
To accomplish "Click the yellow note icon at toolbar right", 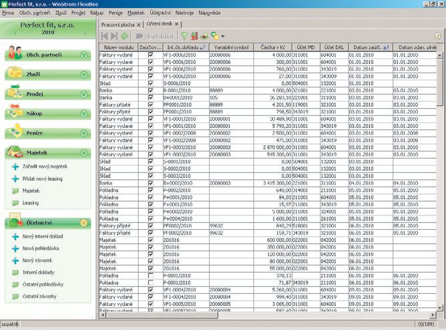I will [x=437, y=36].
